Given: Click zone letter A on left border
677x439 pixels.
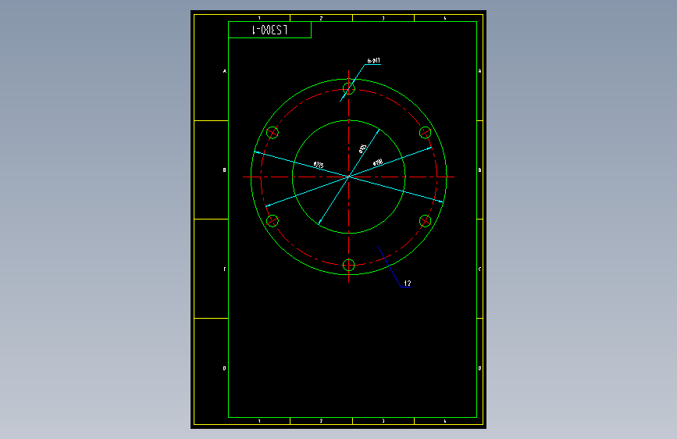Looking at the screenshot, I should [225, 71].
